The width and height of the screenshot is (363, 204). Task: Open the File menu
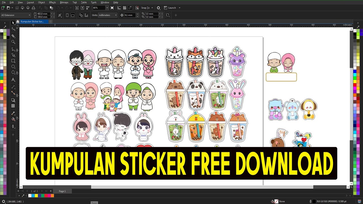[4, 2]
